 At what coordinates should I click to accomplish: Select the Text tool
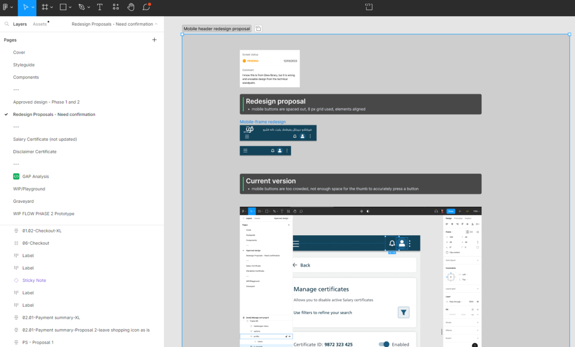pyautogui.click(x=99, y=7)
